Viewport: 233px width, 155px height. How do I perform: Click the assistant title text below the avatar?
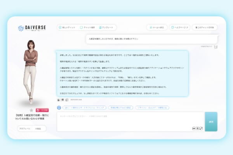[x=32, y=117]
